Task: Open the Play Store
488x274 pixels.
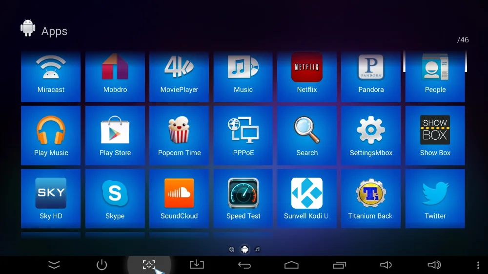Action: [115, 135]
